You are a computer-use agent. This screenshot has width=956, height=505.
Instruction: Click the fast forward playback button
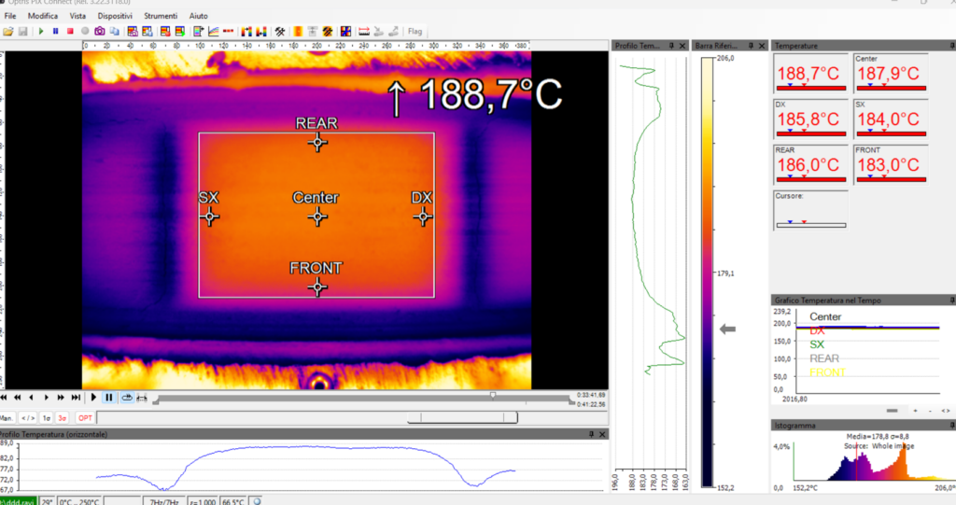pyautogui.click(x=61, y=398)
